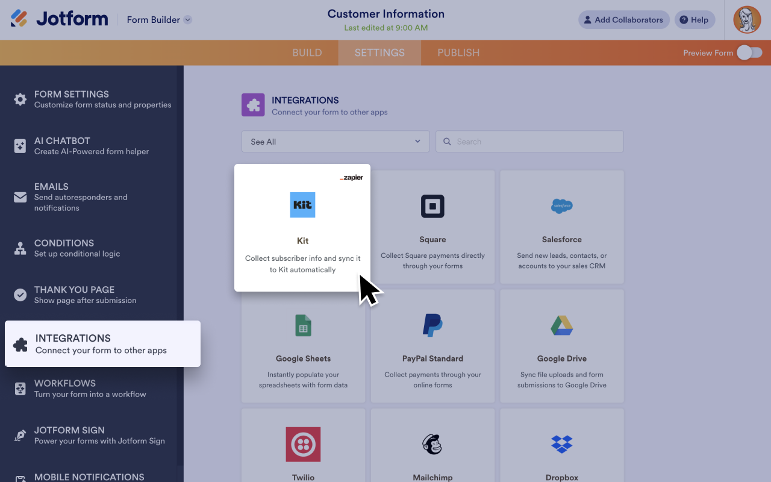
Task: Select the Dropbox integration icon
Action: click(x=562, y=445)
